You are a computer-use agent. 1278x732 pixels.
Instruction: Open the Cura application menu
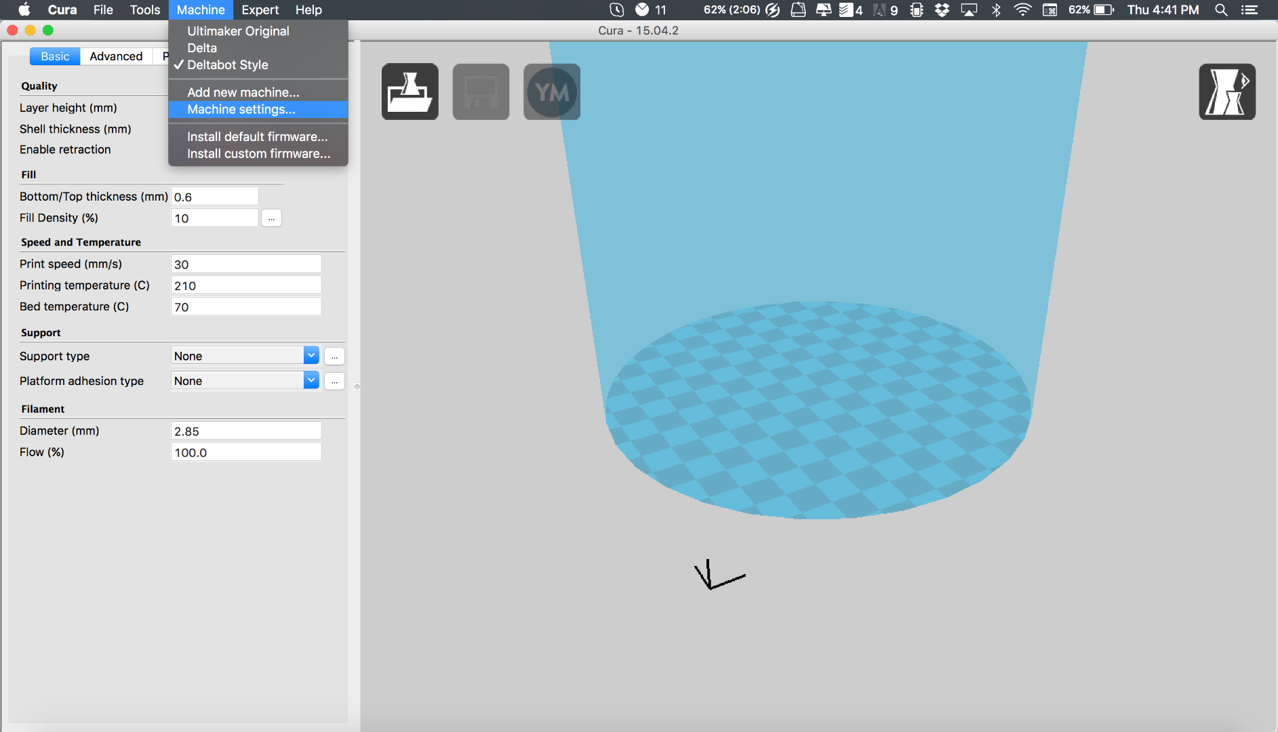point(62,9)
